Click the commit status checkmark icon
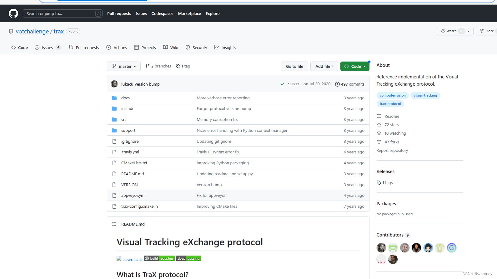The image size is (497, 279). [283, 84]
